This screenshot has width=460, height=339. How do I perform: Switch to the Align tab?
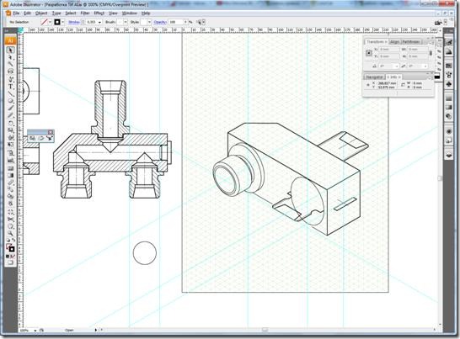click(x=395, y=42)
